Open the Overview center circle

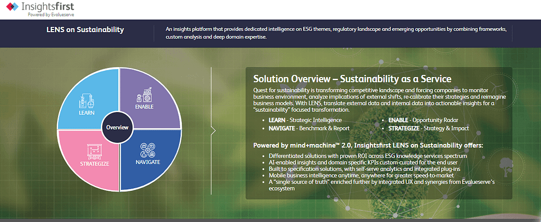117,128
